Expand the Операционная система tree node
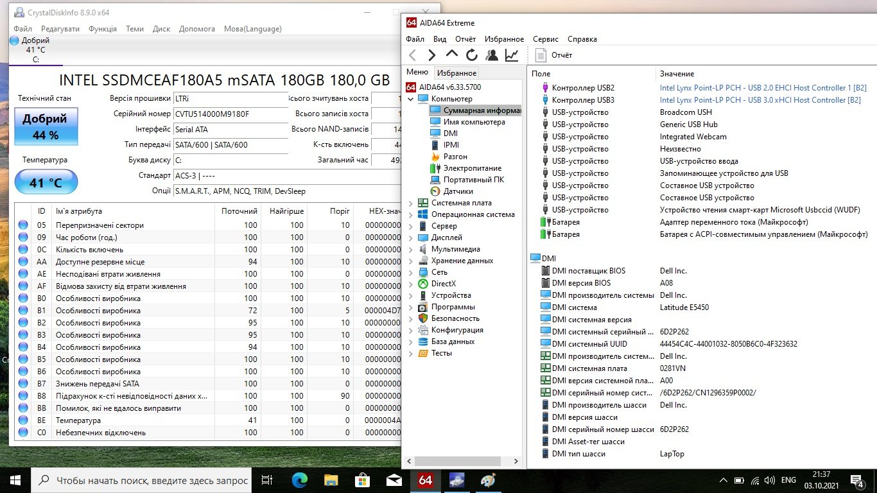This screenshot has height=493, width=877. tap(411, 215)
